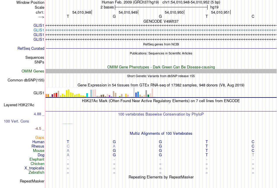Click the -4.5 PhyloP lower scale value

click(x=38, y=129)
